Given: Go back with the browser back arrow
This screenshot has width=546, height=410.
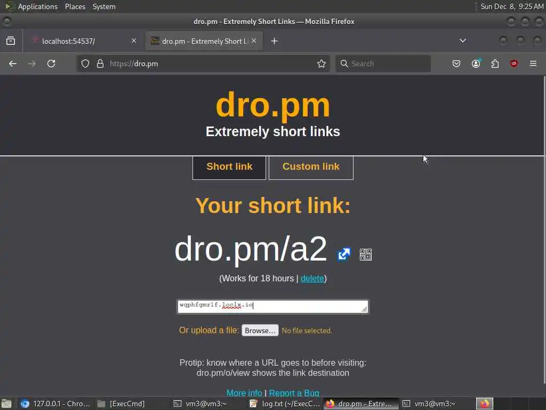Looking at the screenshot, I should tap(13, 64).
